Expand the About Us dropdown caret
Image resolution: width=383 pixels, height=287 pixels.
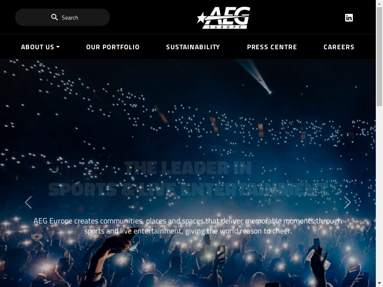[x=58, y=47]
